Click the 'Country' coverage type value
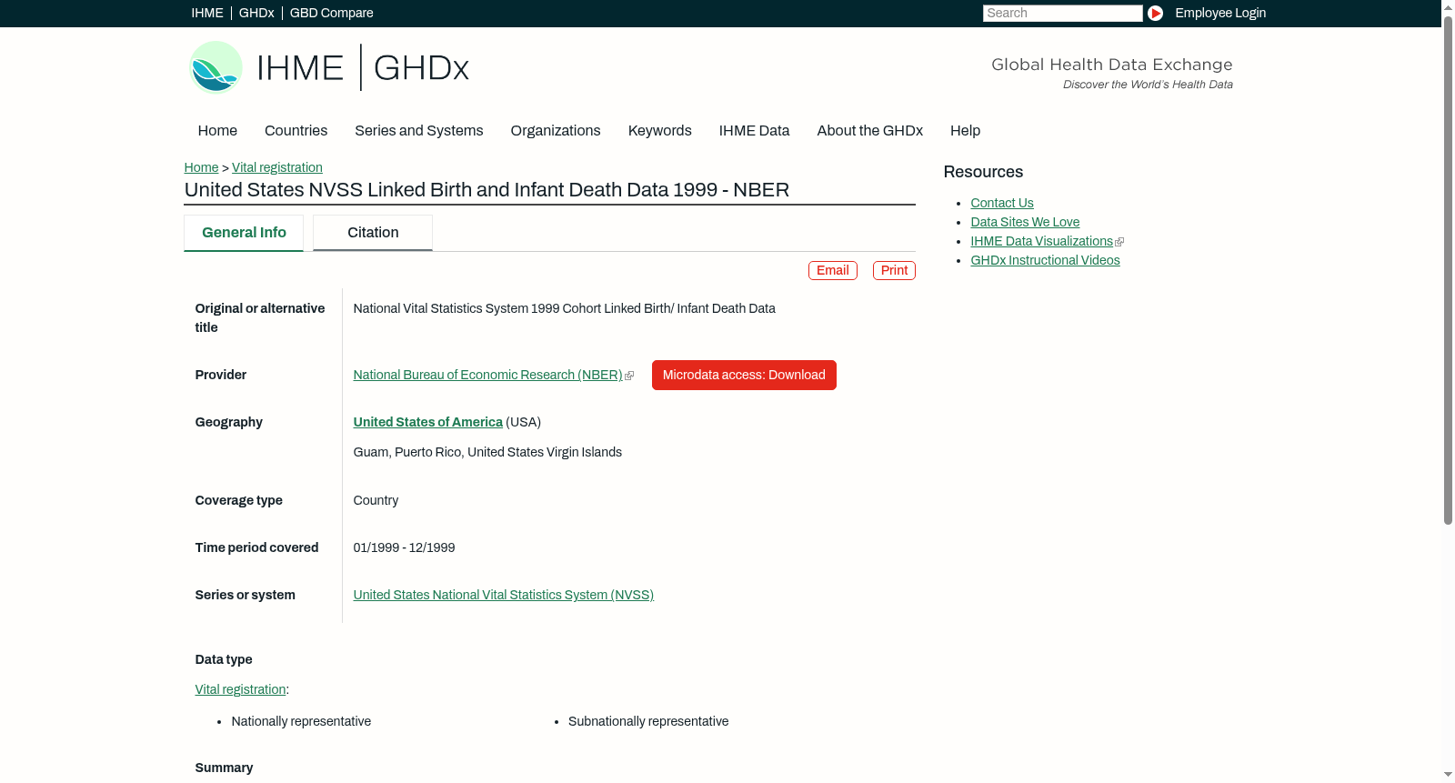 coord(376,500)
